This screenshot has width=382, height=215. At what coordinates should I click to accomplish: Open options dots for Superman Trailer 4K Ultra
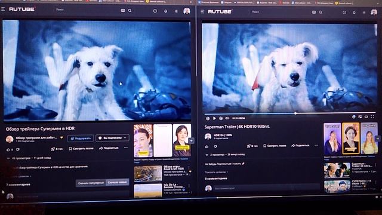tap(375, 165)
